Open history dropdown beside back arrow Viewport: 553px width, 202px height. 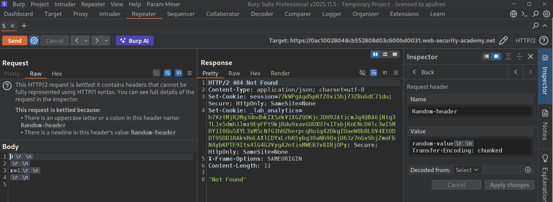[x=86, y=41]
